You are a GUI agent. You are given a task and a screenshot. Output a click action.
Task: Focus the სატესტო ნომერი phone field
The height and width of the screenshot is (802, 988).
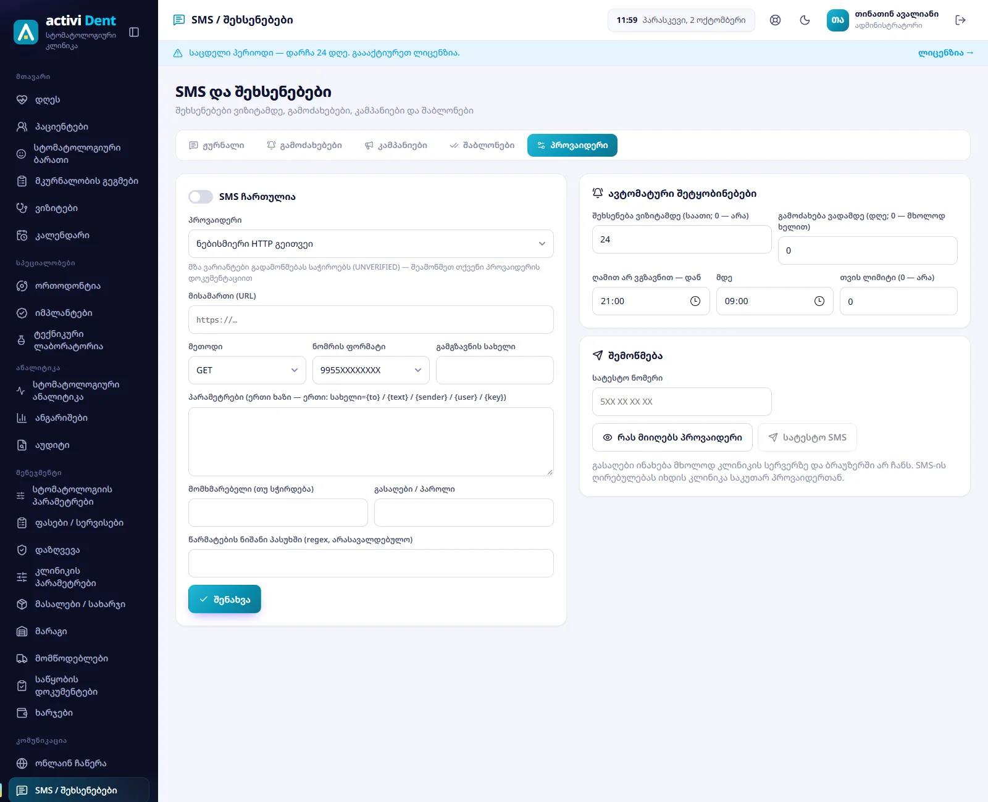click(682, 402)
